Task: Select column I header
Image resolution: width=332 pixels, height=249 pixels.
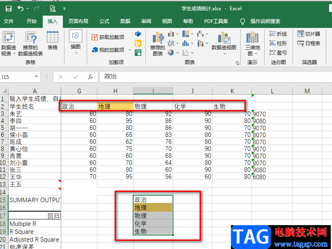Action: click(x=153, y=91)
